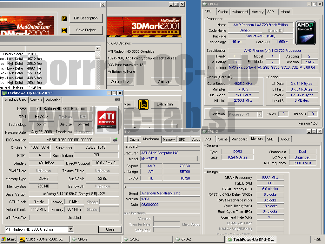Switch to Cache tab in top CPU-Z window
The height and width of the screenshot is (244, 325).
click(x=223, y=12)
